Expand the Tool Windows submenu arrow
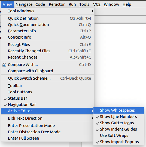The width and height of the screenshot is (146, 147). tap(92, 11)
